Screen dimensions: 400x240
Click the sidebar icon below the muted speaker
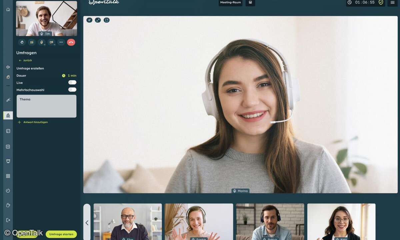click(8, 77)
